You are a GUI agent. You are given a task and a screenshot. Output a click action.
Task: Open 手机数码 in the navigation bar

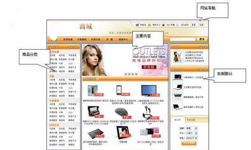(82, 39)
